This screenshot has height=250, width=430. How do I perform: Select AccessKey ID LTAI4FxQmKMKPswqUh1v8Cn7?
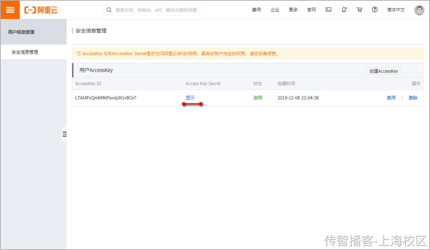105,98
